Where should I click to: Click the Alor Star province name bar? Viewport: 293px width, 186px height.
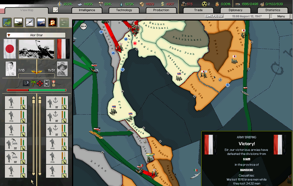click(x=36, y=35)
